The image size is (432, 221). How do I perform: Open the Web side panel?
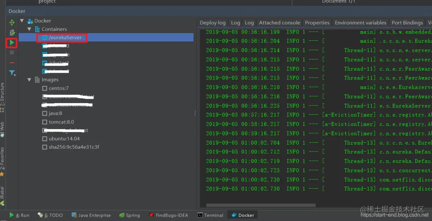point(2,129)
